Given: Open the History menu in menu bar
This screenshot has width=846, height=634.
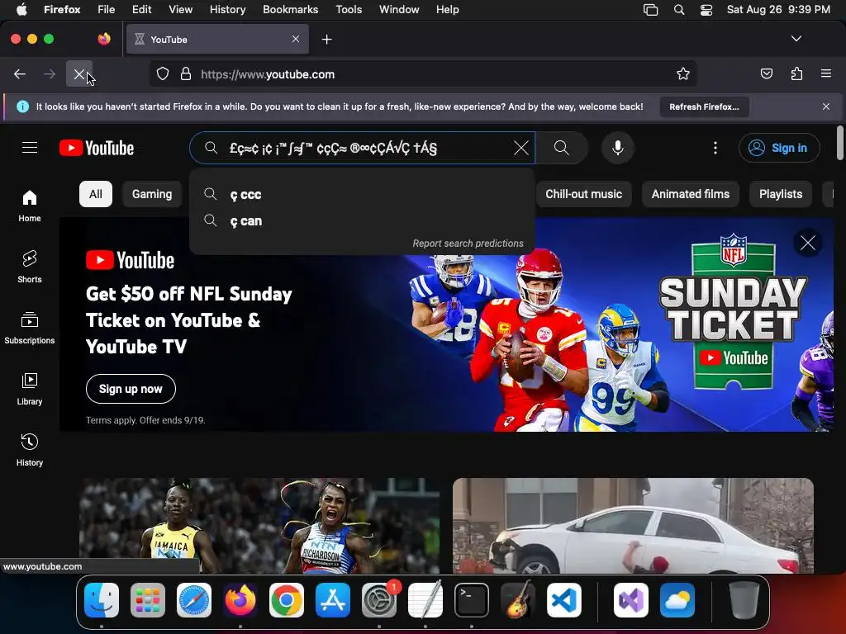Looking at the screenshot, I should (227, 9).
